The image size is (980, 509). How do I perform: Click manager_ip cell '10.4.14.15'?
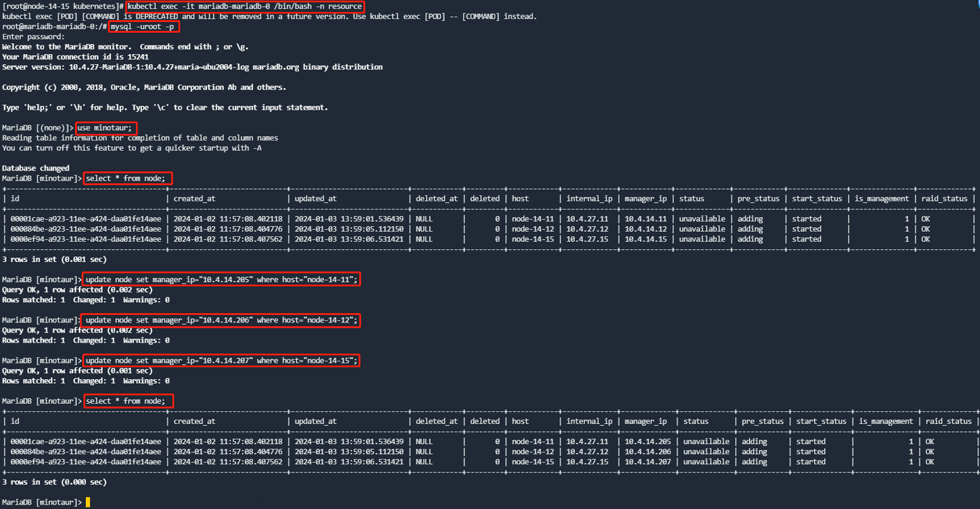pos(646,239)
